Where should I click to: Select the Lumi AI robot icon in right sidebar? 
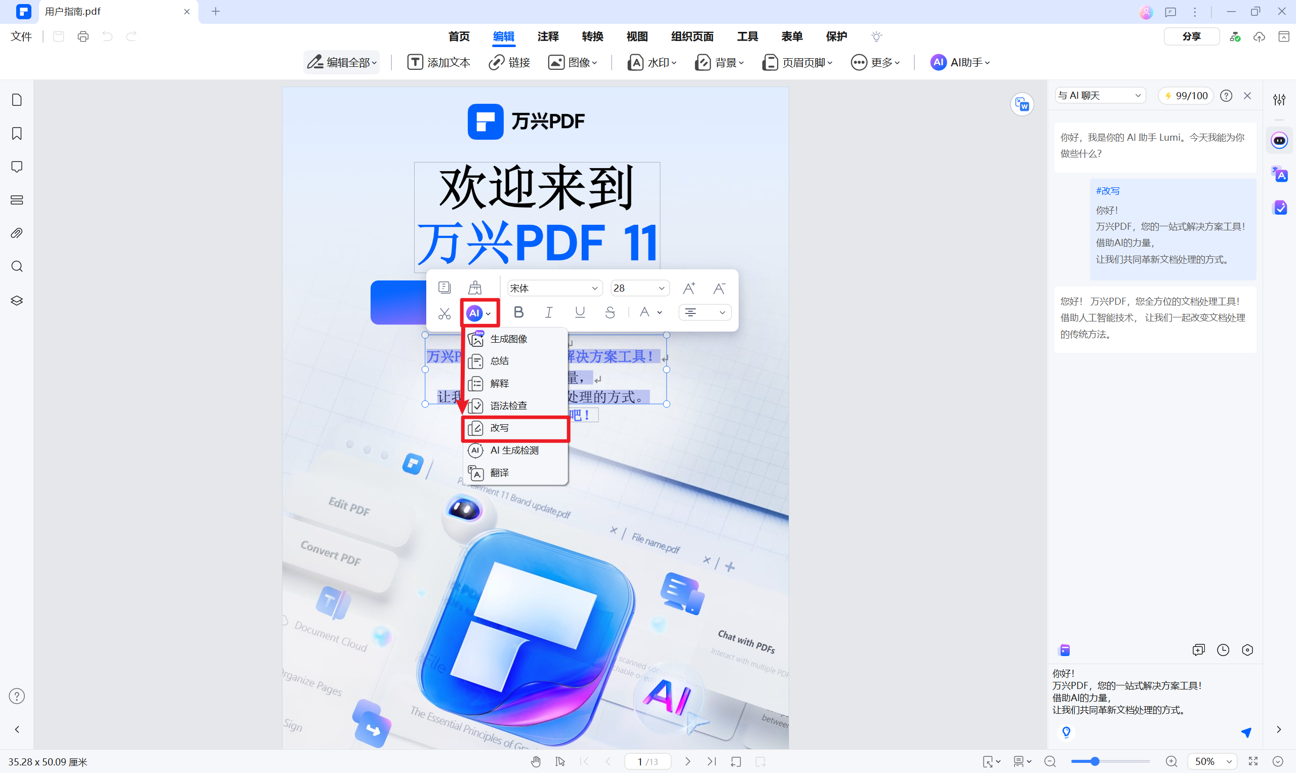[1279, 140]
